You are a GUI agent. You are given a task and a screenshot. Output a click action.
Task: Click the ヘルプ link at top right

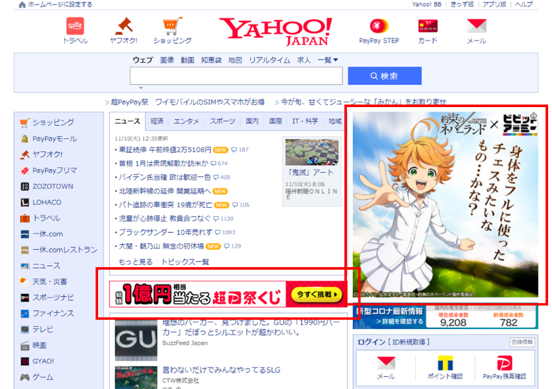[524, 5]
